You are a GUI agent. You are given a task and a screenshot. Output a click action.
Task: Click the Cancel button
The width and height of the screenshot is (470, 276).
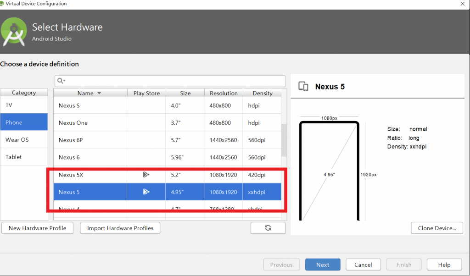coord(363,265)
